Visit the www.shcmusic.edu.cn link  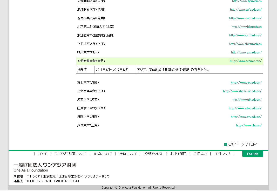(242, 91)
